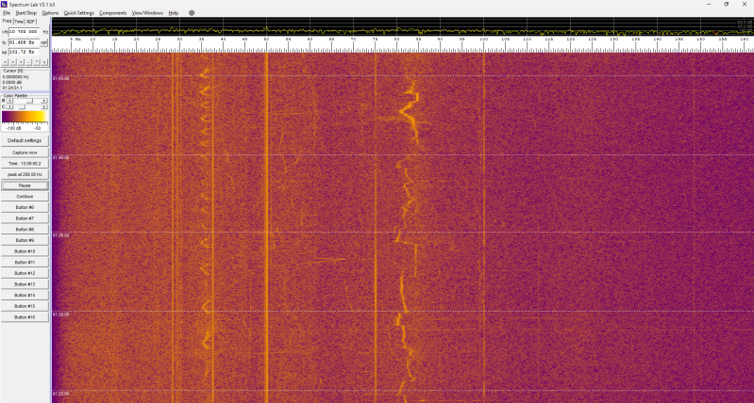Image resolution: width=754 pixels, height=403 pixels.
Task: Open the View/Windows menu
Action: [147, 13]
